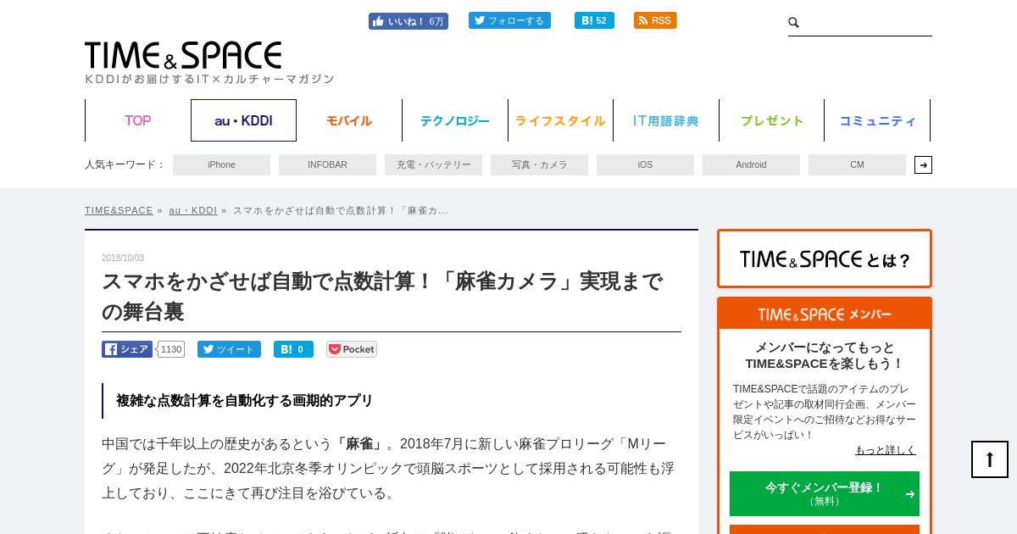Bookmark the article with Hatena B! 0
The image size is (1017, 534).
click(x=293, y=349)
